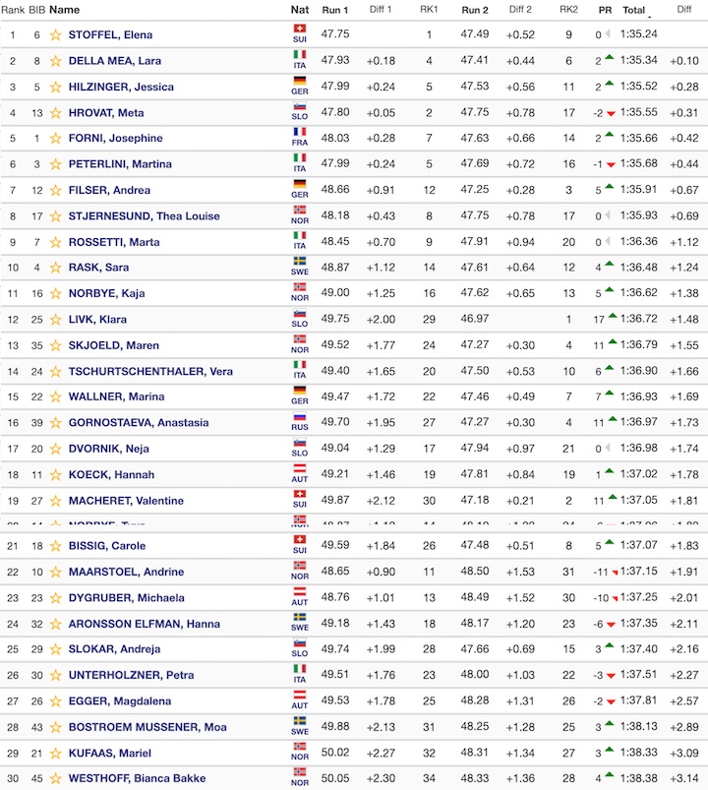Viewport: 708px width, 790px height.
Task: Click star icon beside UNTERHOLZNER, Petra
Action: 55,675
